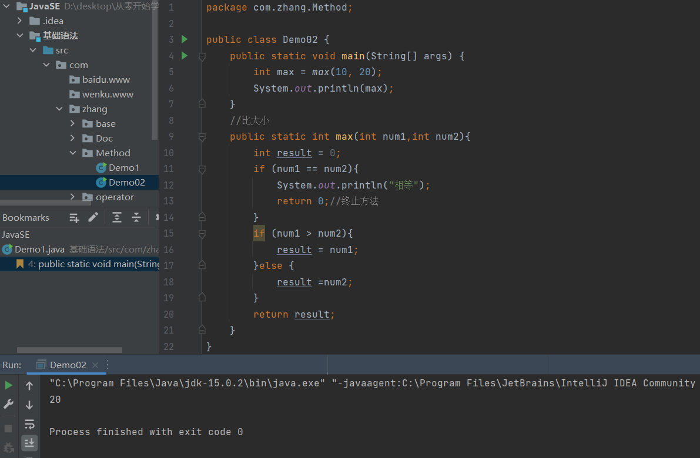This screenshot has width=700, height=458.
Task: Click the up arrow in Run panel
Action: click(29, 385)
